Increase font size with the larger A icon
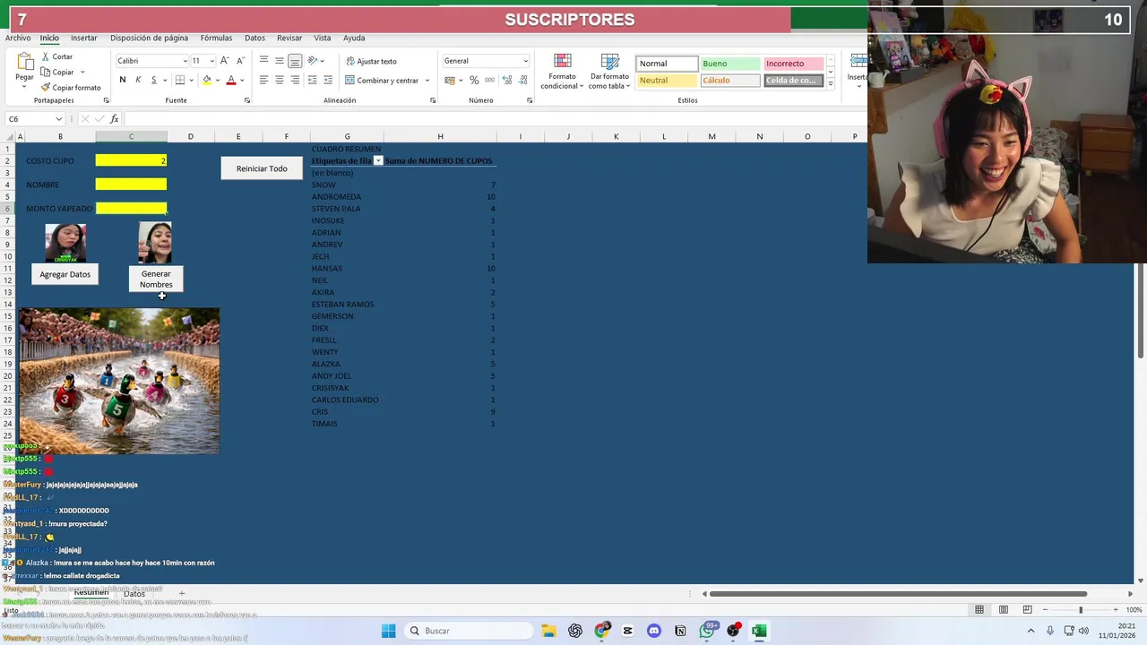1147x645 pixels. [224, 61]
